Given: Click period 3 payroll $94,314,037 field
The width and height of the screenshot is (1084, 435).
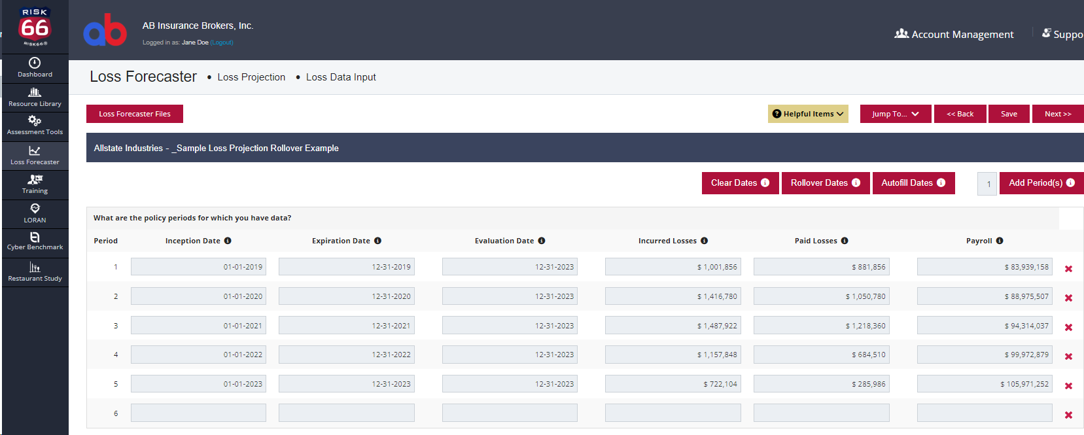Looking at the screenshot, I should click(985, 326).
